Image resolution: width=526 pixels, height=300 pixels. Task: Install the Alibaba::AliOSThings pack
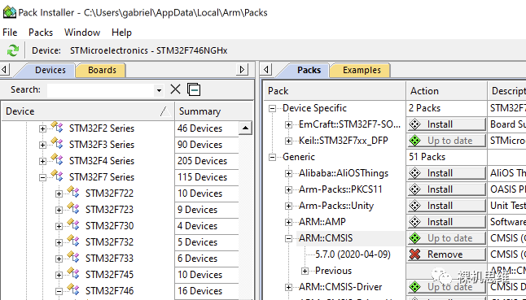click(x=446, y=173)
